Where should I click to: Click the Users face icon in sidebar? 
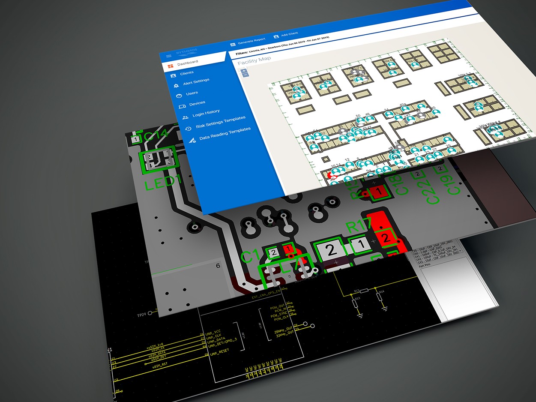click(x=179, y=96)
